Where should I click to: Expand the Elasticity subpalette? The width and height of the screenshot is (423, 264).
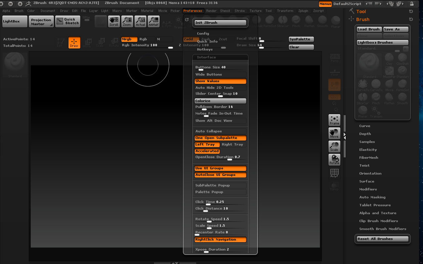coord(368,150)
